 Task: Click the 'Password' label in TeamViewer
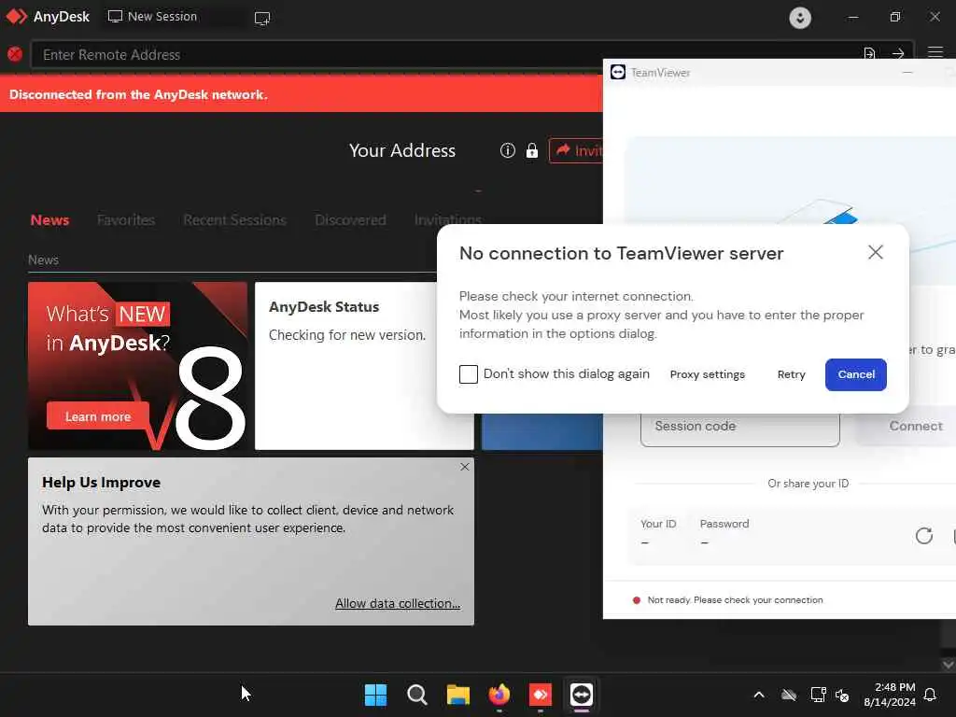[x=724, y=524]
